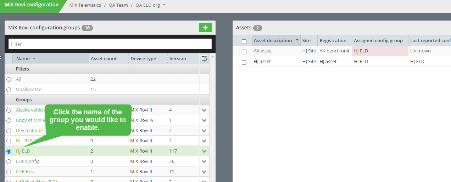This screenshot has height=182, width=451.
Task: Tick the select-all assets header checkbox
Action: [244, 41]
